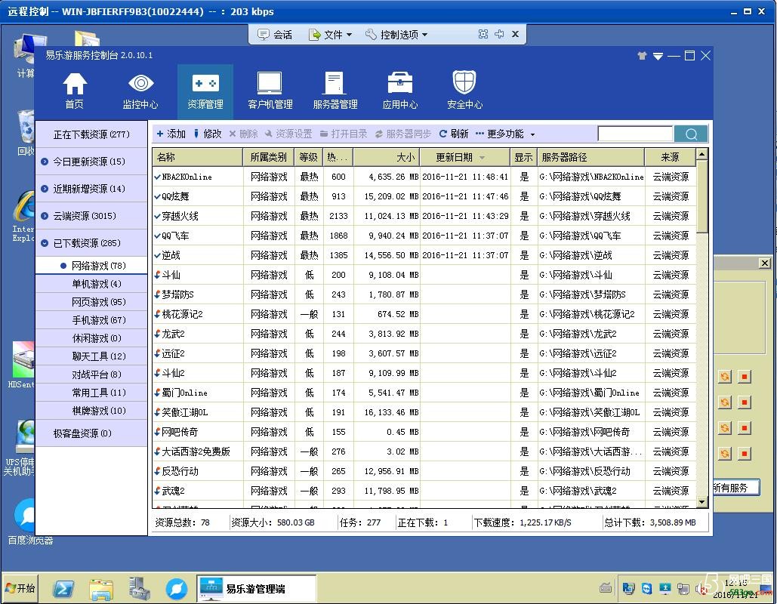Click the Windows 开始 start button
The height and width of the screenshot is (604, 777).
(20, 588)
